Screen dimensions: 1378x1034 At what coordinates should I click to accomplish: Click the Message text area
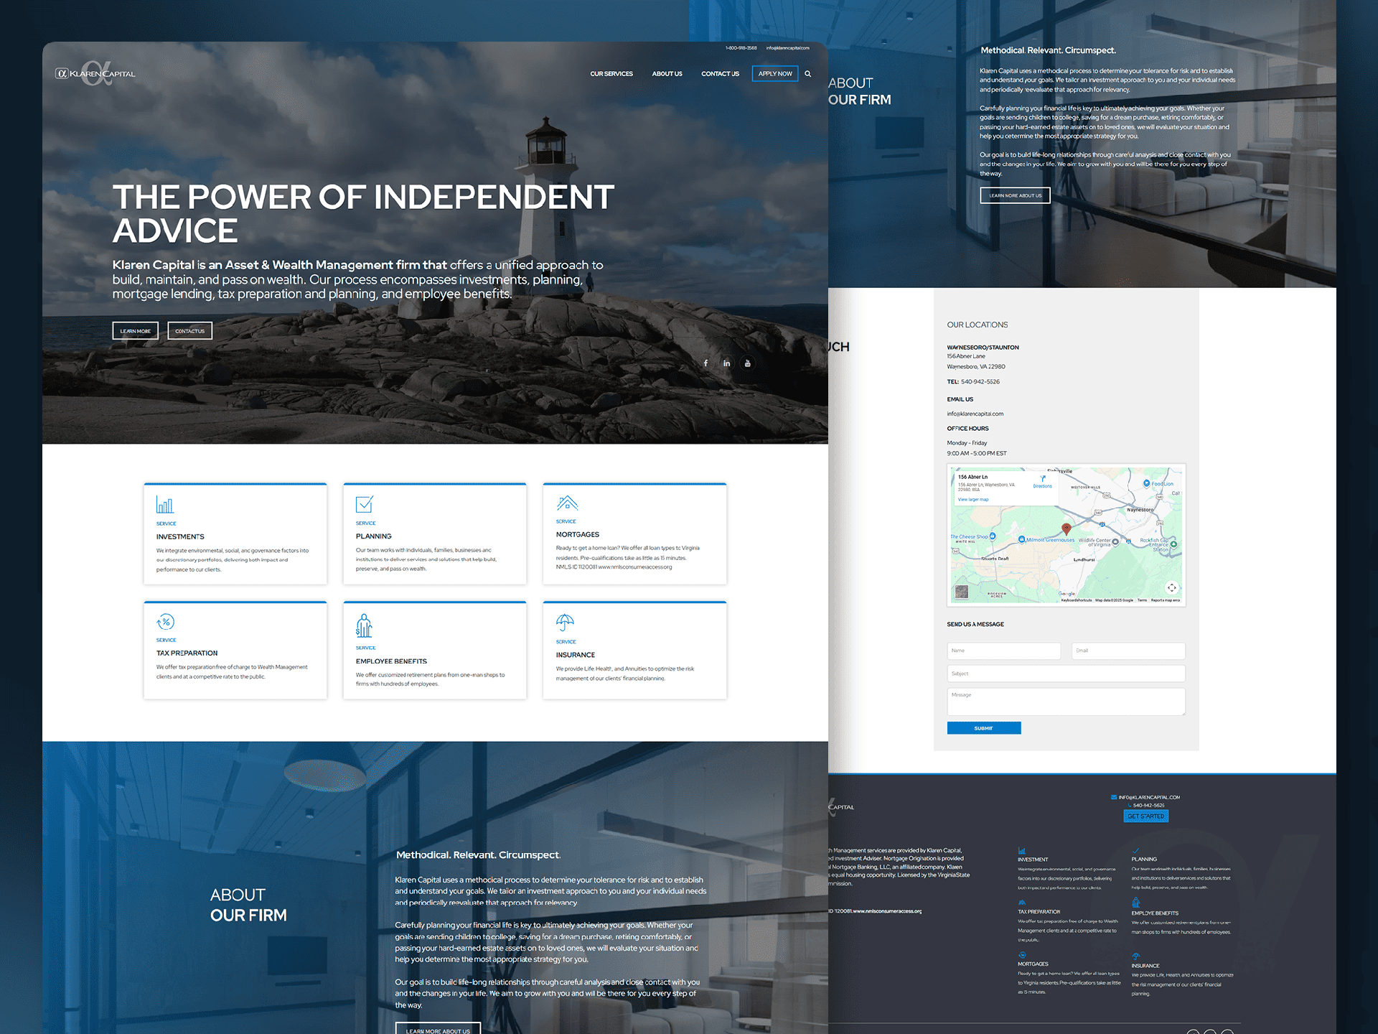[1066, 702]
